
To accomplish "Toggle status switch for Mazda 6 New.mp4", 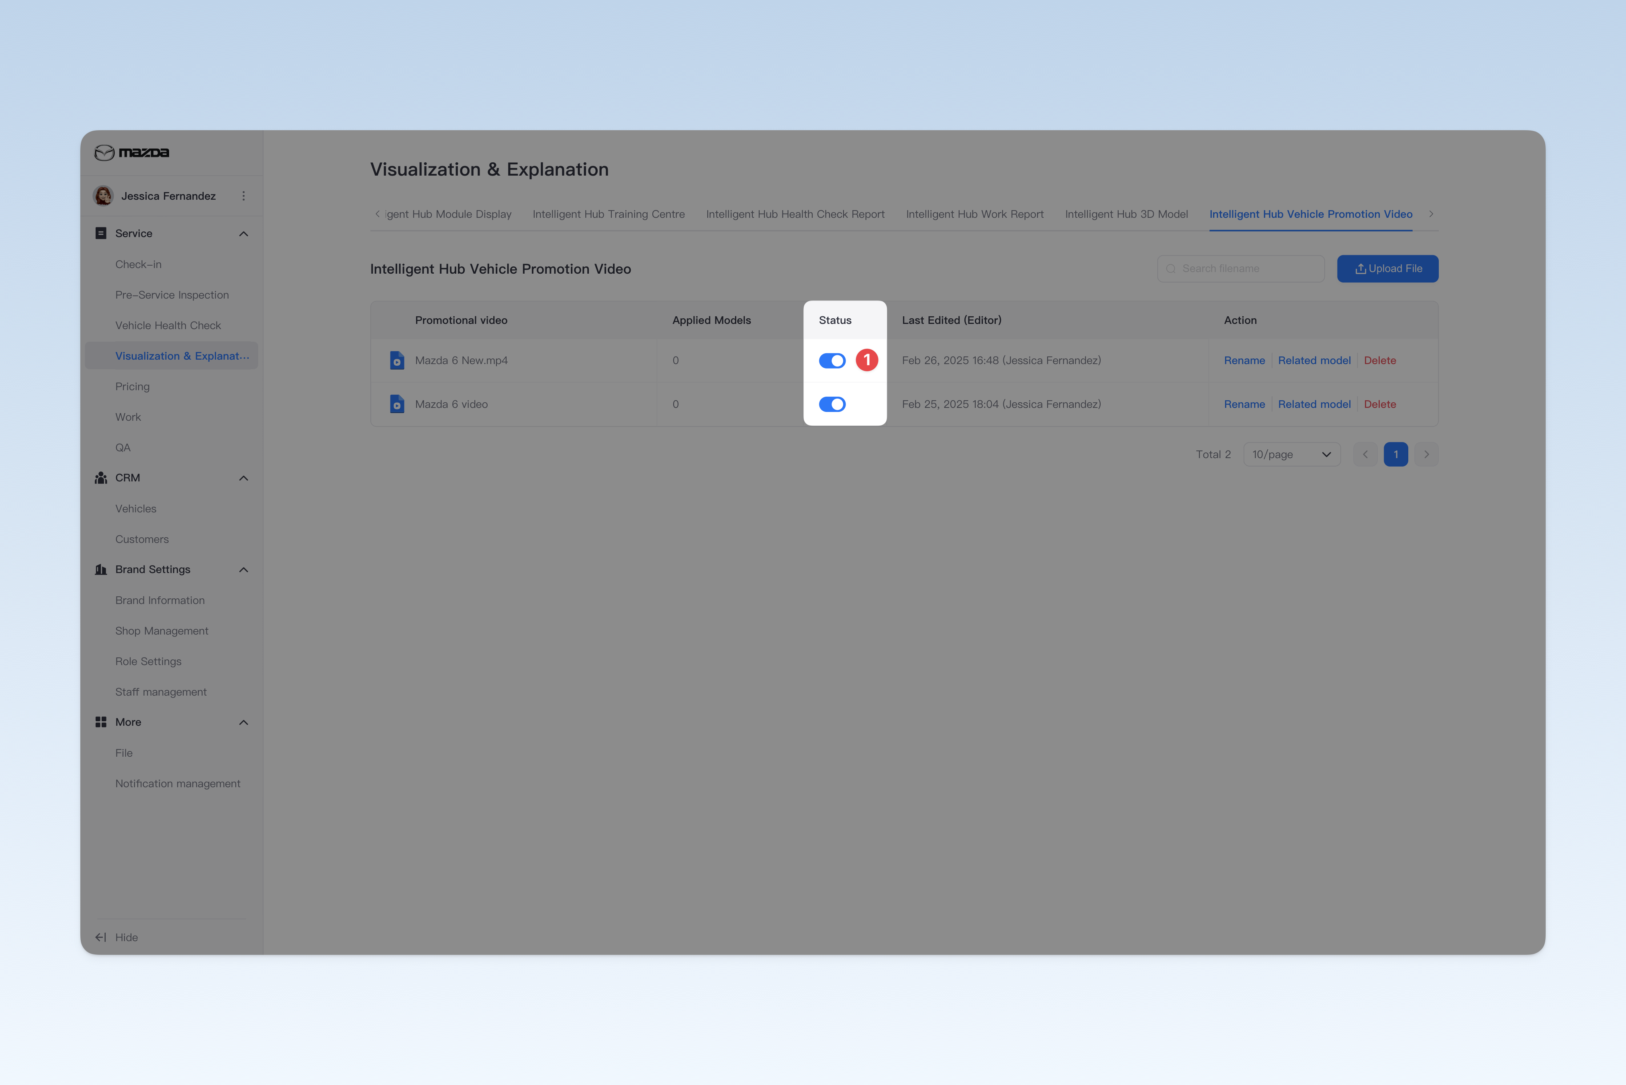I will [832, 360].
